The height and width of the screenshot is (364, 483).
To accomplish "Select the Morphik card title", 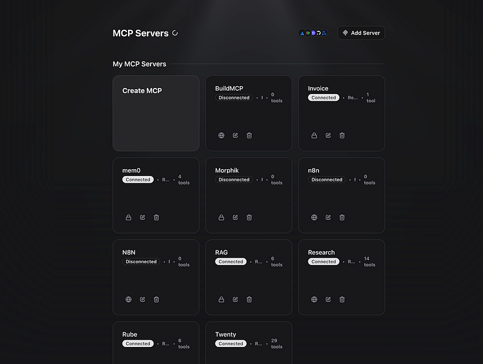I will pos(227,170).
